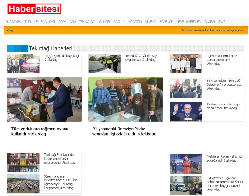
Task: Select SPOR in the navigation bar
Action: click(x=62, y=22)
